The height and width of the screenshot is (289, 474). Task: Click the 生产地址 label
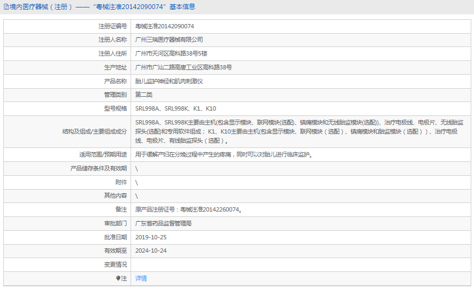point(116,67)
